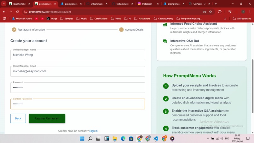Open the volume icon in system tray
This screenshot has height=143, width=254.
click(x=222, y=139)
